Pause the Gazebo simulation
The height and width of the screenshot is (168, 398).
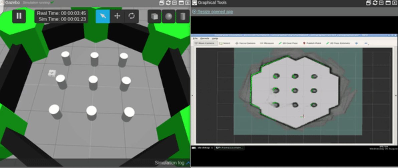(x=19, y=16)
